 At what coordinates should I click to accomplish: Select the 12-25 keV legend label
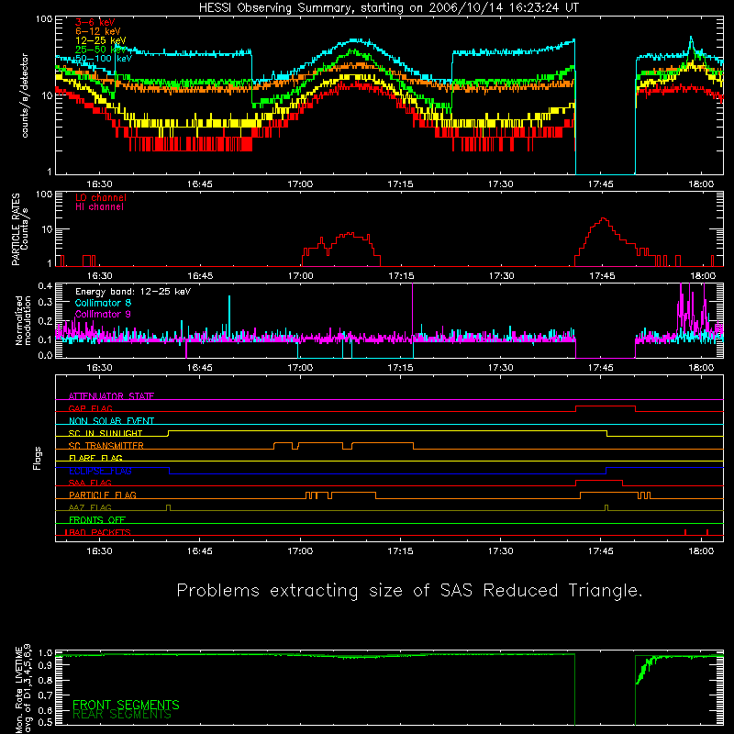100,40
